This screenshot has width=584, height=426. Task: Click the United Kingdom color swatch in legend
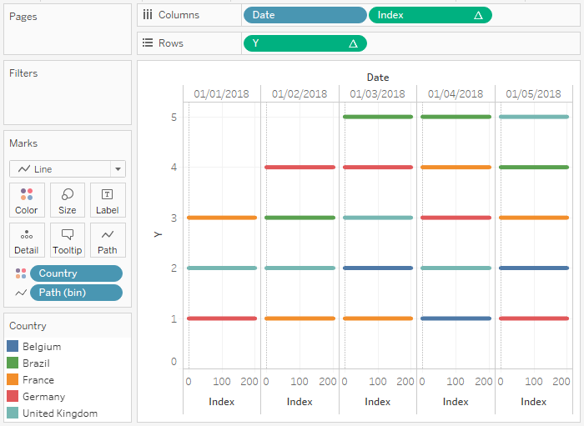point(13,413)
